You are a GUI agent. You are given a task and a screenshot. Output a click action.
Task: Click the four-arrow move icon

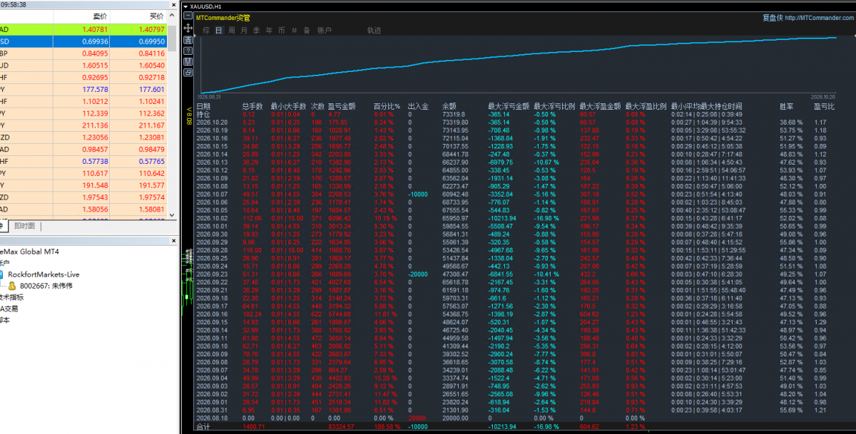click(188, 28)
